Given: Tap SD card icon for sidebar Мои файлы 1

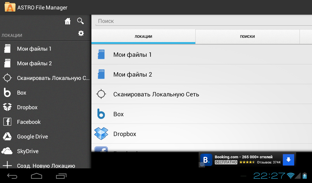Looking at the screenshot, I should click(7, 48).
